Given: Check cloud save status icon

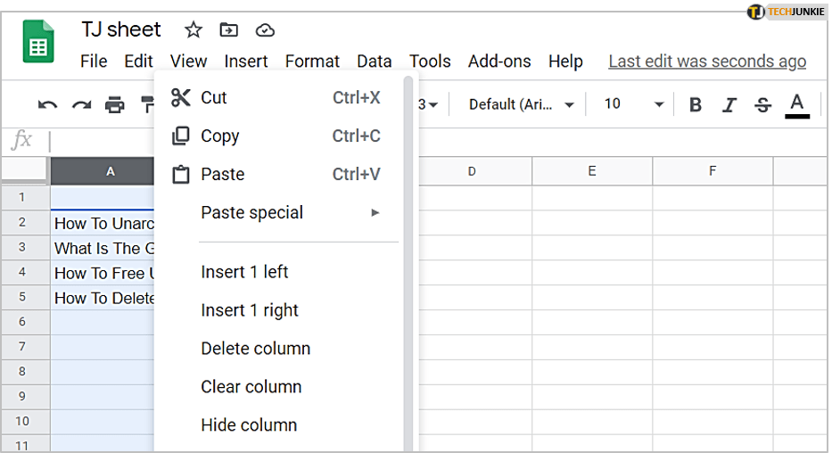Looking at the screenshot, I should (x=265, y=30).
